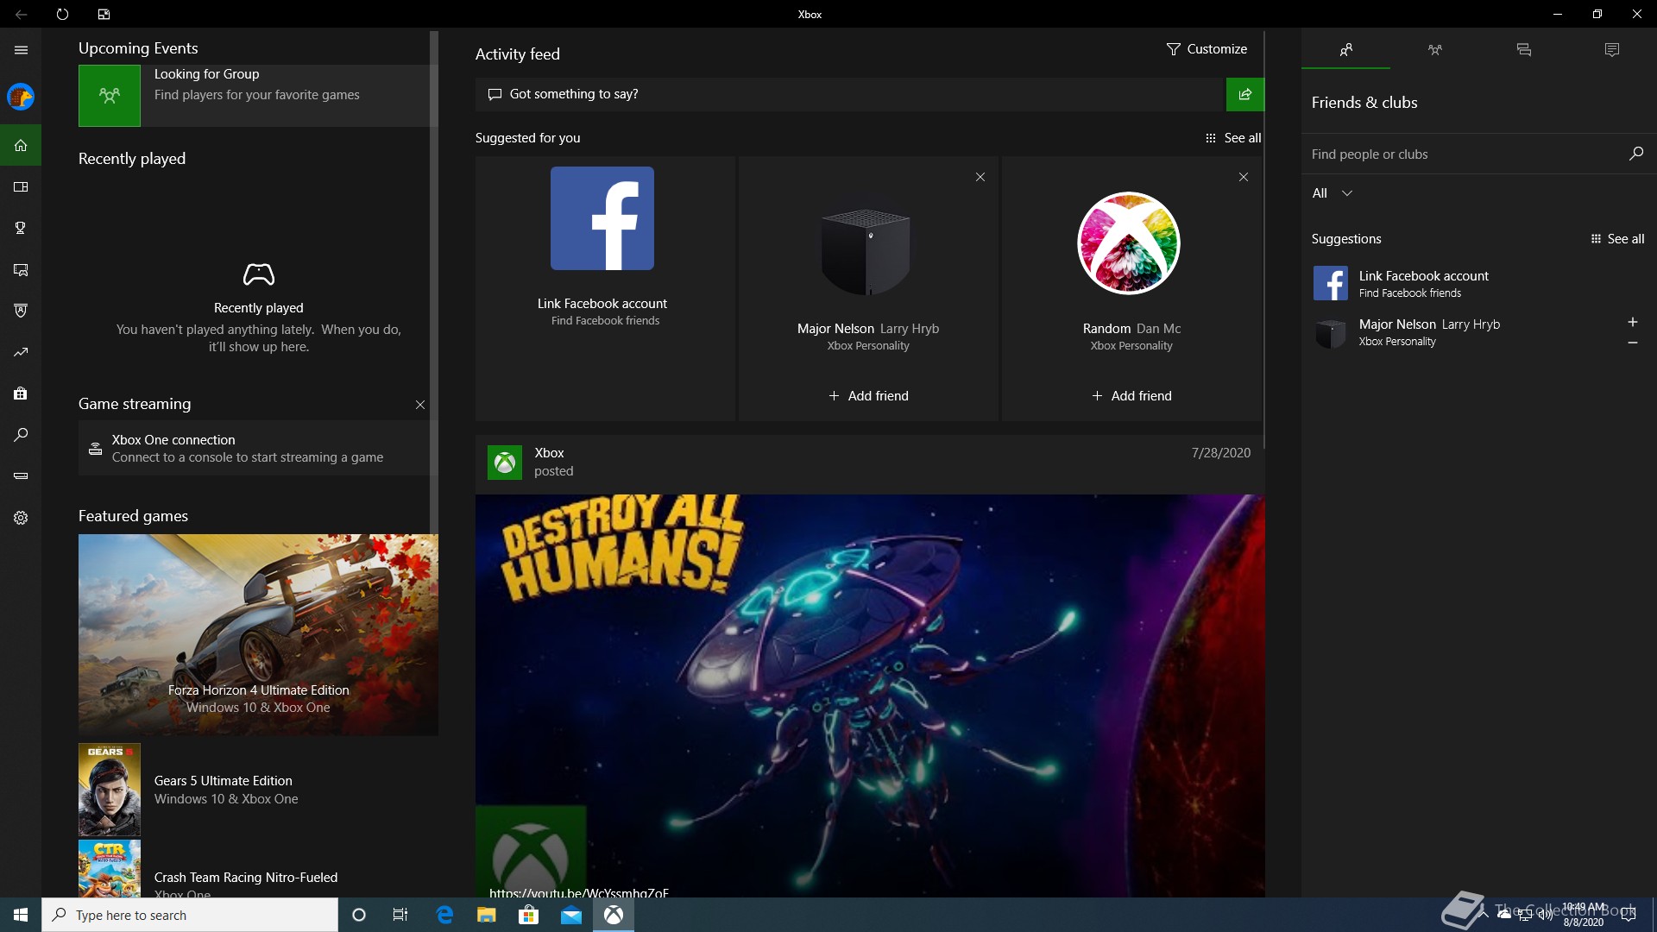
Task: Add Major Nelson via plus in panel
Action: coord(1633,322)
